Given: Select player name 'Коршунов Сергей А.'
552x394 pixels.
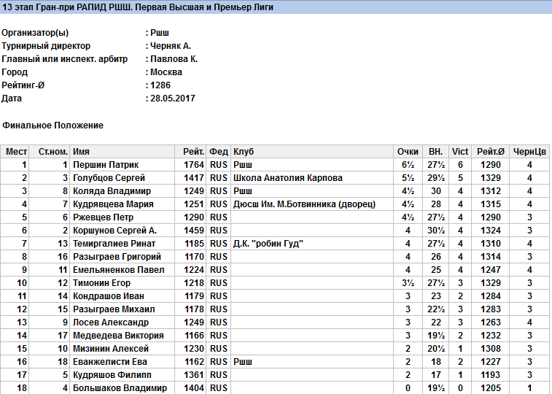Looking at the screenshot, I should pos(114,231).
